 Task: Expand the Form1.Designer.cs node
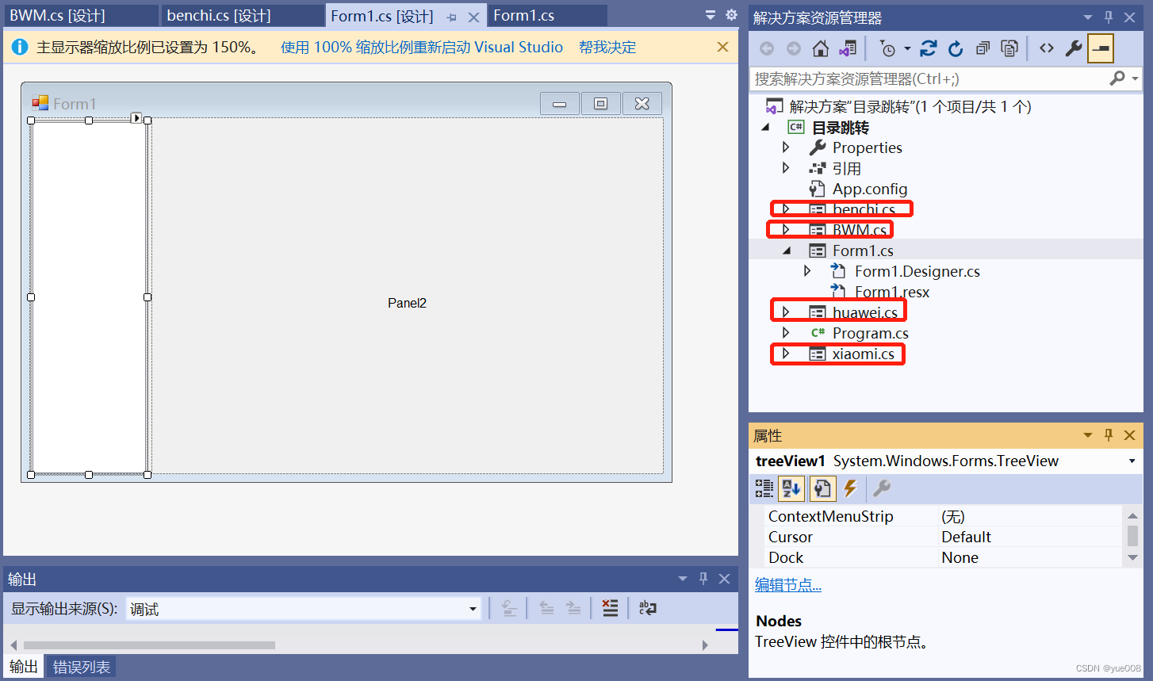coord(807,271)
